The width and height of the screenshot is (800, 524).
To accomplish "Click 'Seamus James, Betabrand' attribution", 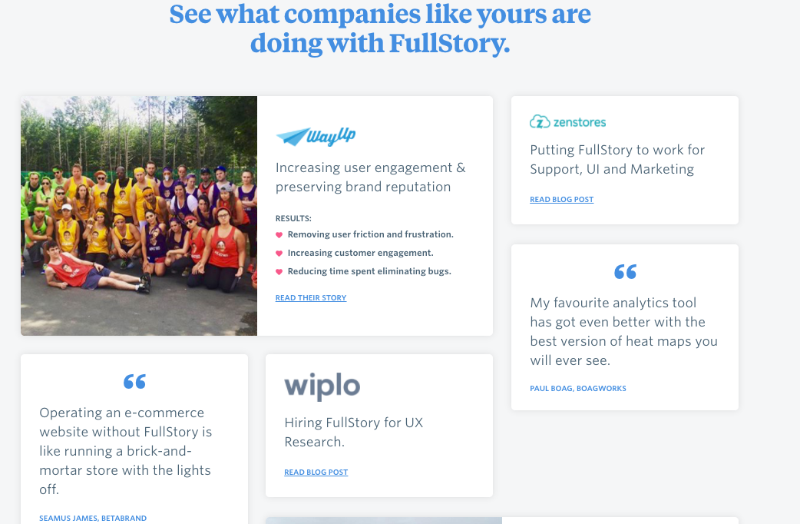I will pos(93,519).
